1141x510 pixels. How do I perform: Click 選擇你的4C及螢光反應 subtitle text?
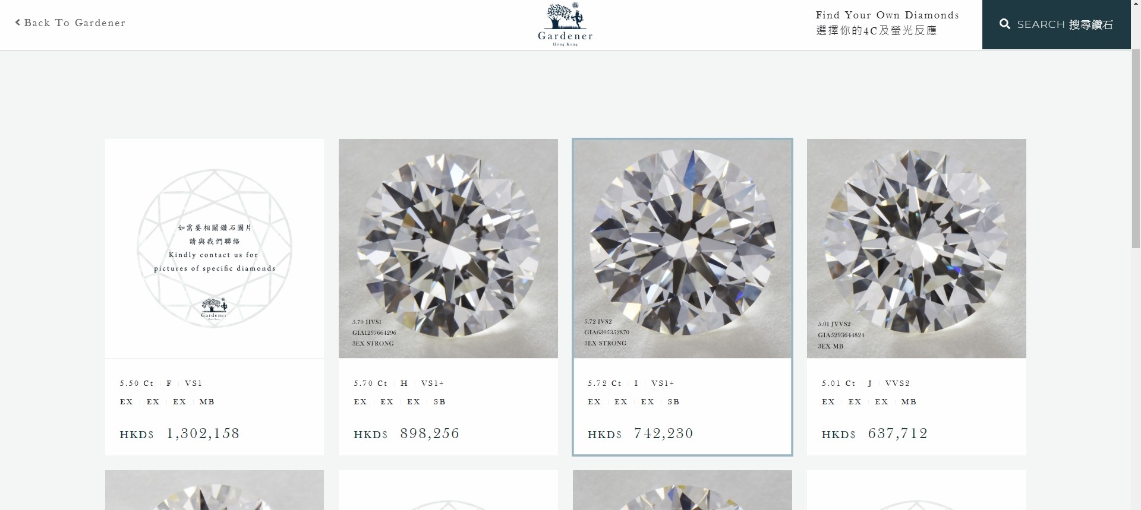877,31
